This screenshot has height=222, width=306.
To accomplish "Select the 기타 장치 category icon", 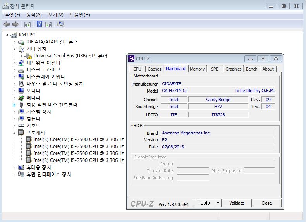I will (x=21, y=49).
